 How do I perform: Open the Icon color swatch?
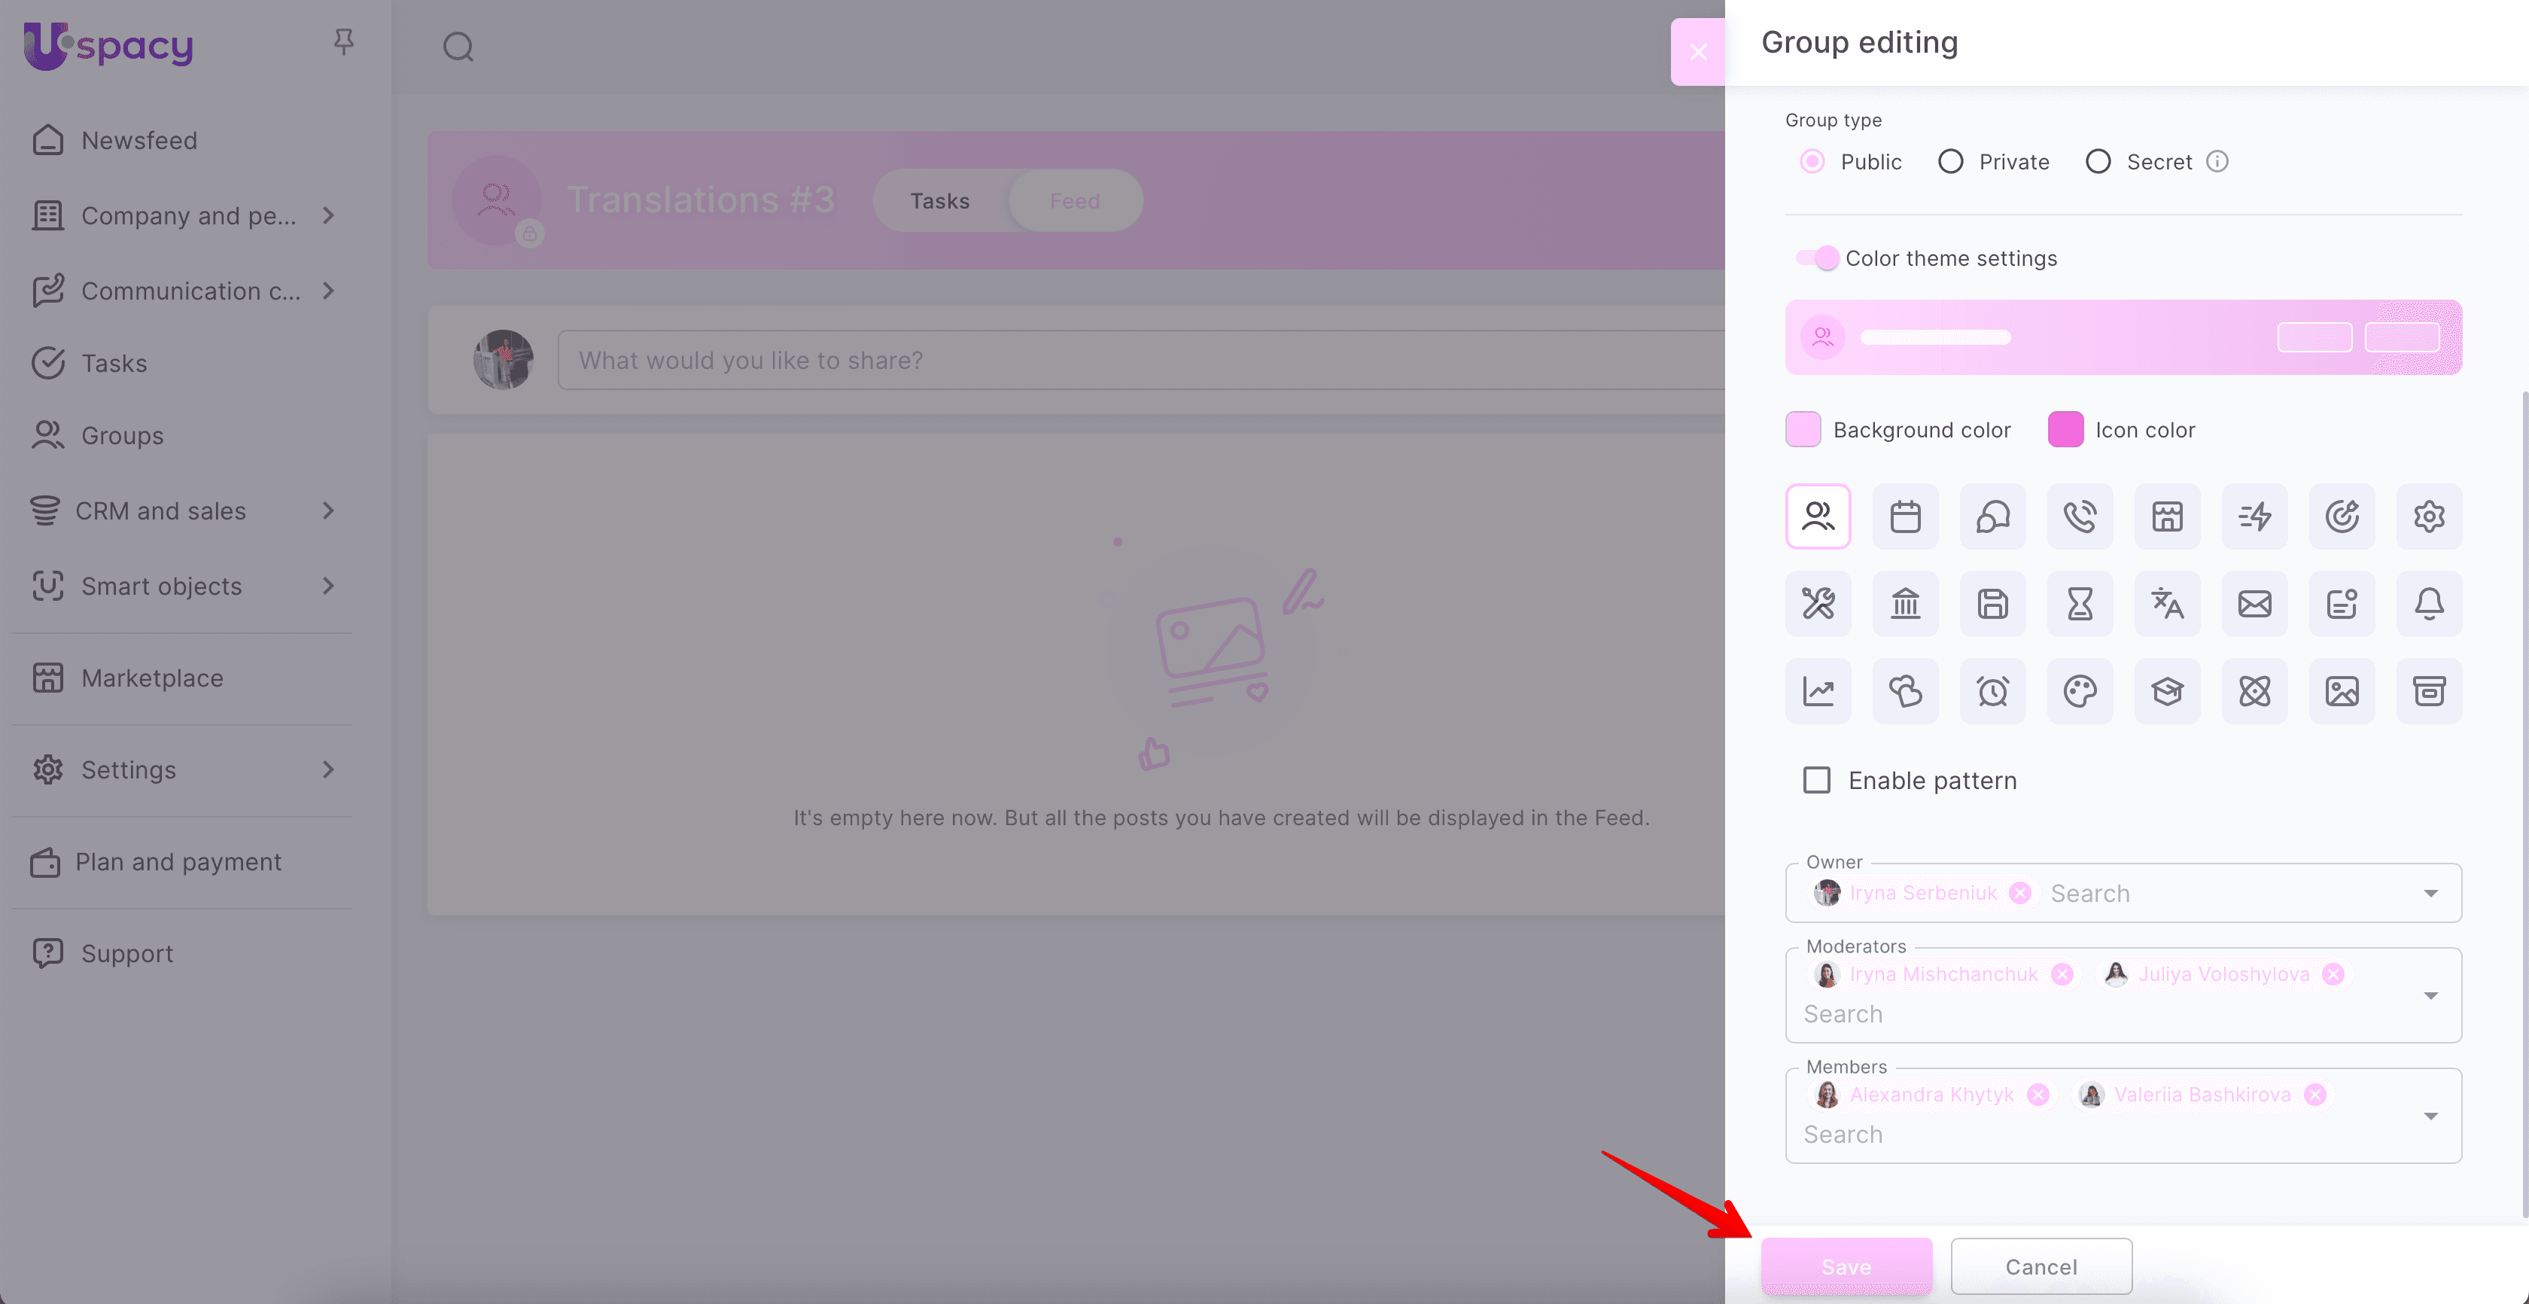pos(2065,430)
